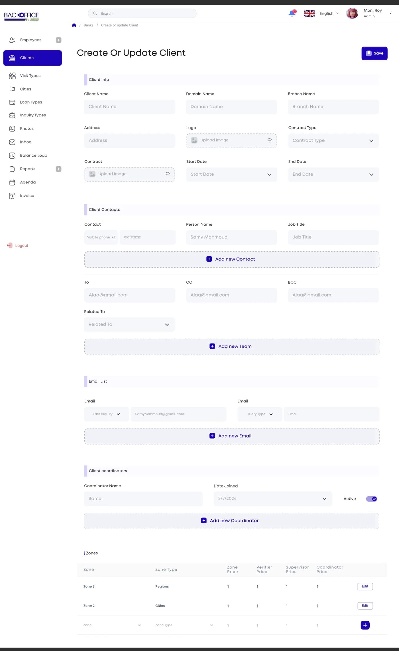Viewport: 399px width, 651px height.
Task: Click the Save button
Action: pyautogui.click(x=374, y=53)
